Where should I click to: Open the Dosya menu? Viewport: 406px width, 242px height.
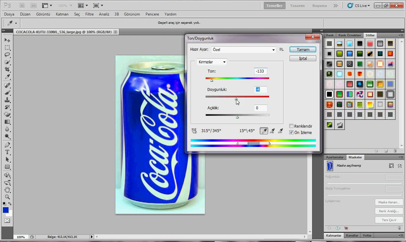pyautogui.click(x=9, y=14)
